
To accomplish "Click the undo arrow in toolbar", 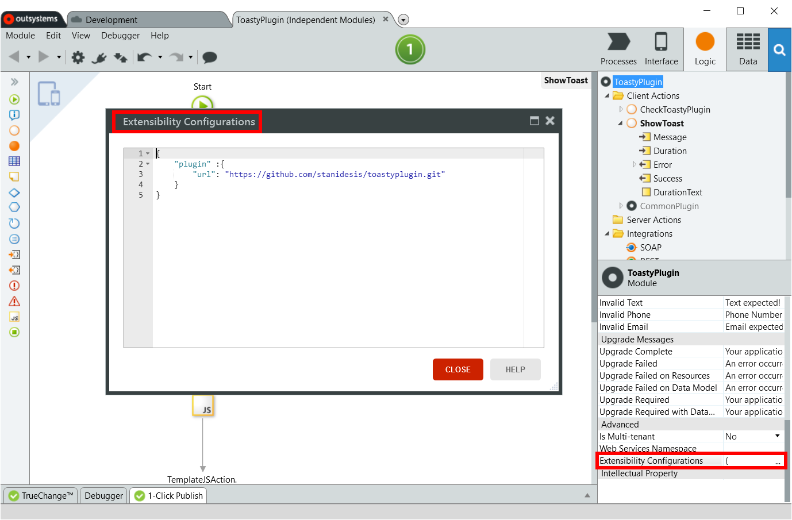I will tap(145, 57).
